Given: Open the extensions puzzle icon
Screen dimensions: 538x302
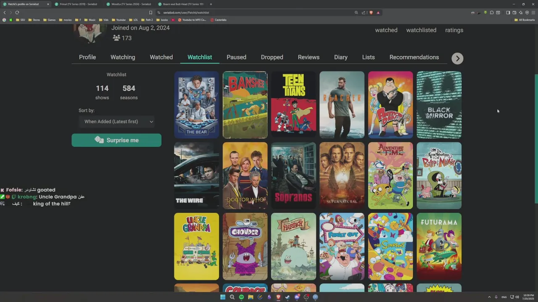Looking at the screenshot, I should pyautogui.click(x=492, y=13).
